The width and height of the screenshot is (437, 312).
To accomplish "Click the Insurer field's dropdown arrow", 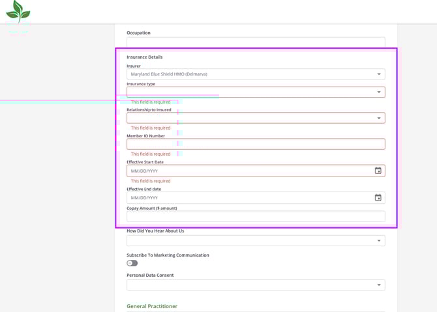I will (379, 74).
